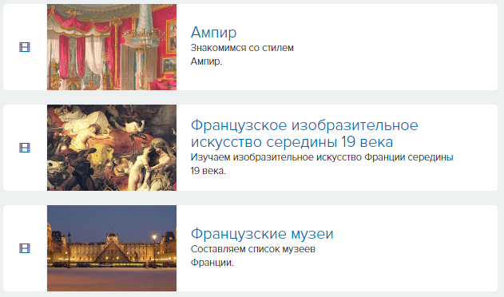This screenshot has width=504, height=297.
Task: Click the glass pyramid in the Louvre picture
Action: 112,251
